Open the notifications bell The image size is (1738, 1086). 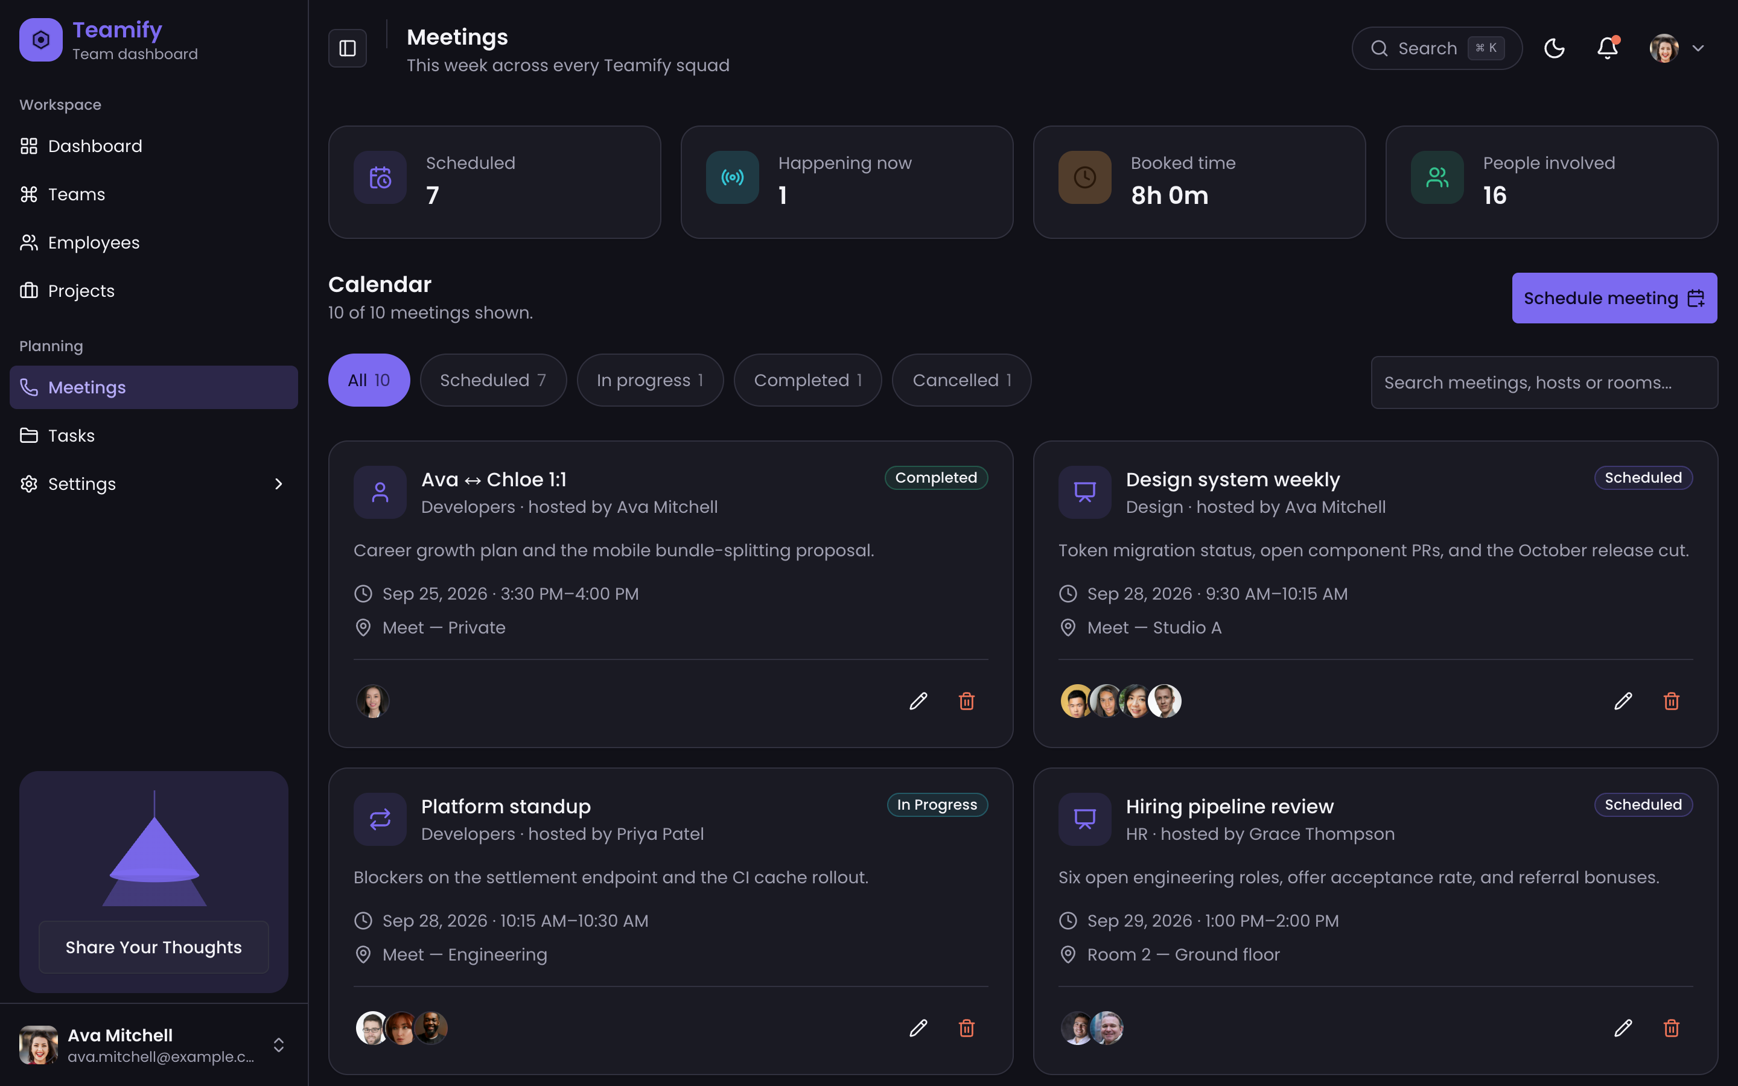point(1607,48)
